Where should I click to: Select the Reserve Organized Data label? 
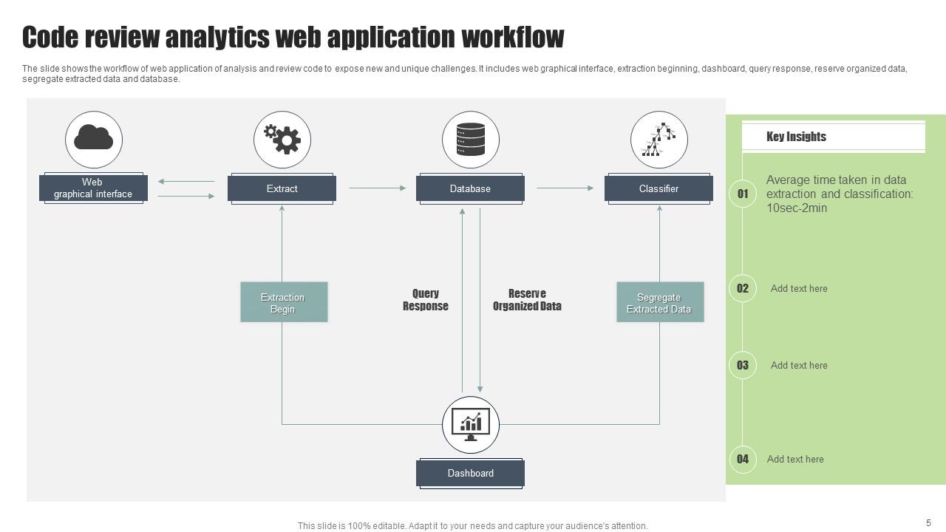tap(526, 299)
